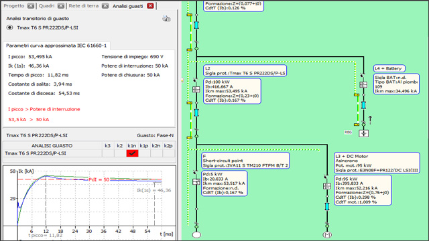Select the round load symbol under F branch

click(196, 235)
